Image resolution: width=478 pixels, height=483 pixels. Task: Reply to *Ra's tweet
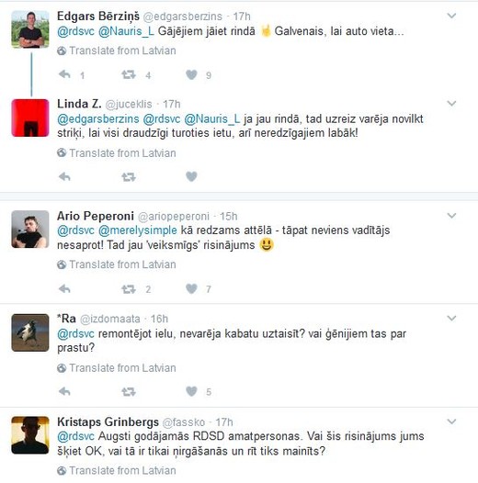64,391
